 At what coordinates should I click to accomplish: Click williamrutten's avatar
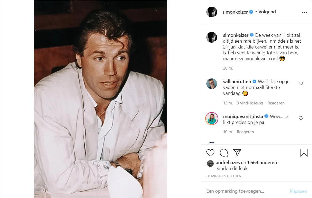point(212,84)
